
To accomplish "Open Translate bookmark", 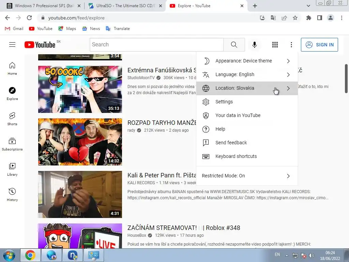I will click(118, 29).
